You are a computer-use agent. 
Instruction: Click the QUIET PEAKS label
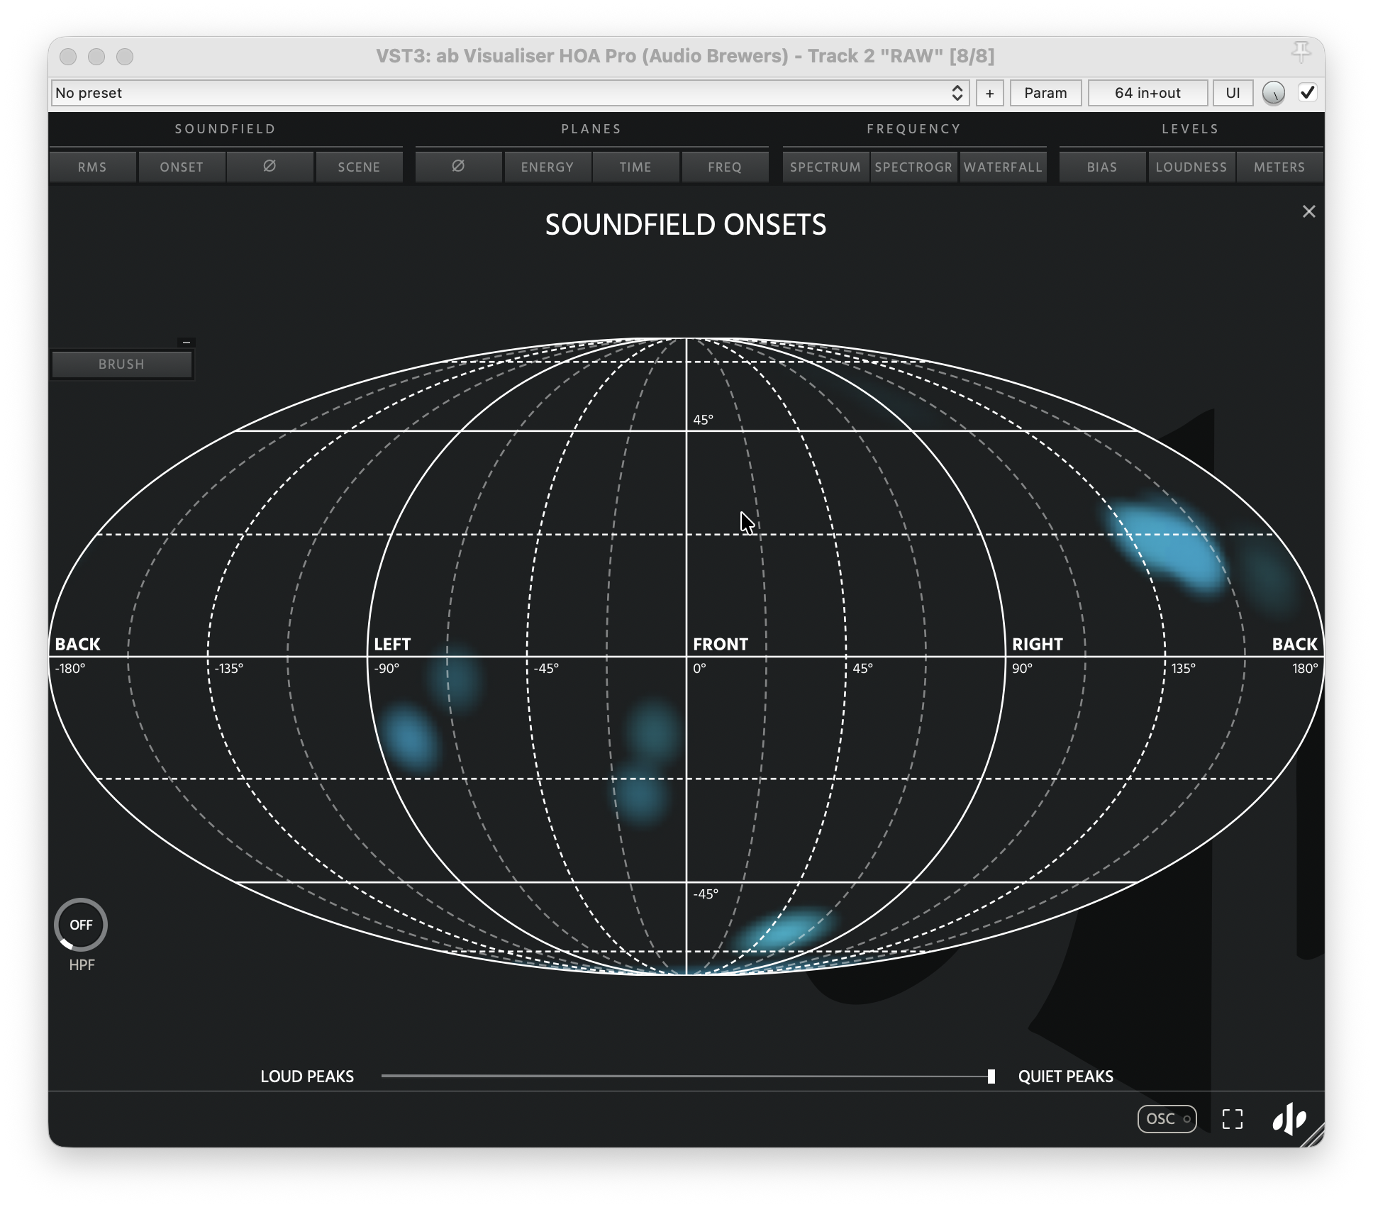pos(1065,1077)
